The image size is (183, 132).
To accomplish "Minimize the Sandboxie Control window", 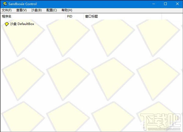I will point(154,4).
